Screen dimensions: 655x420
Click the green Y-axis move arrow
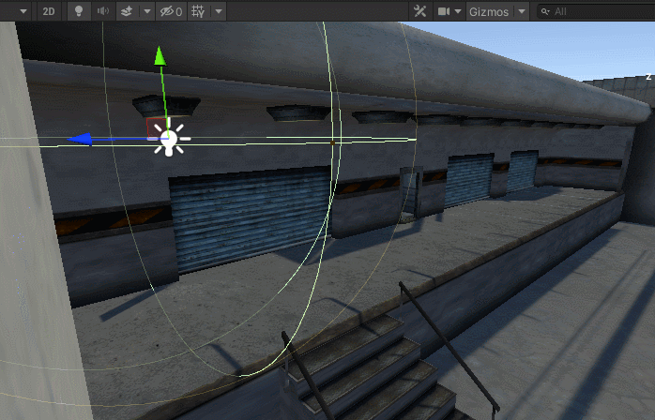pyautogui.click(x=160, y=56)
